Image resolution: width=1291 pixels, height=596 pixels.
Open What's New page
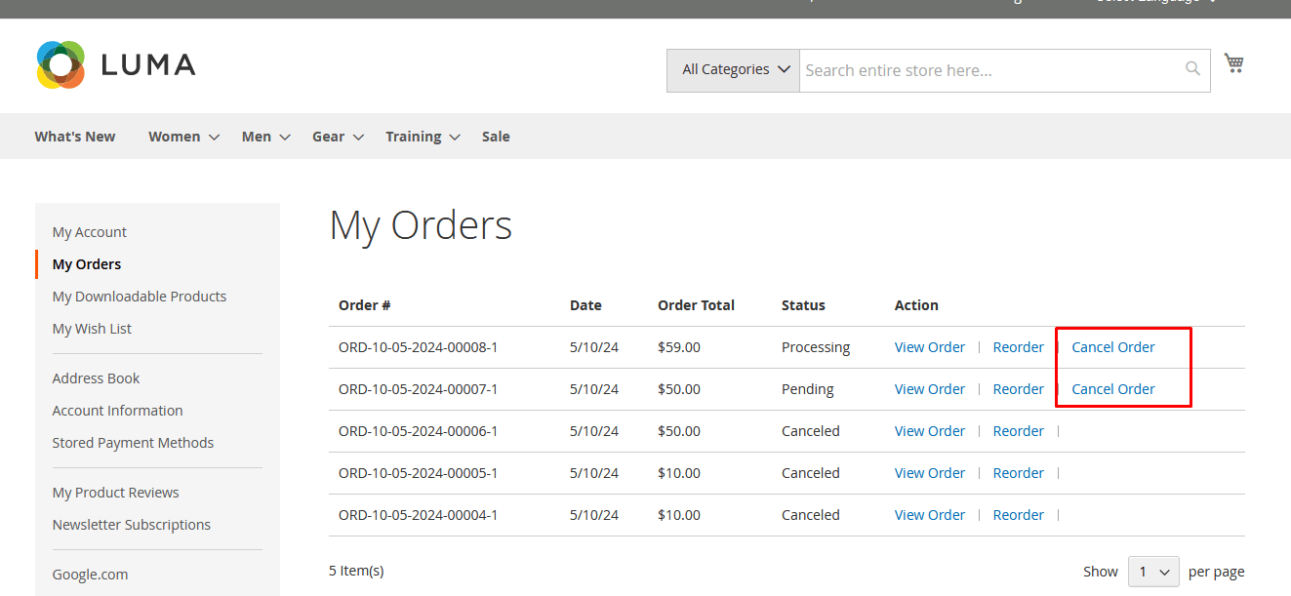[75, 138]
